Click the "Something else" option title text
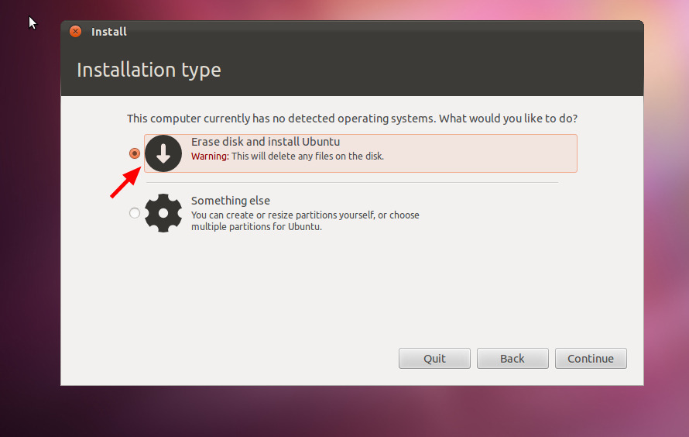This screenshot has width=689, height=437. point(231,201)
